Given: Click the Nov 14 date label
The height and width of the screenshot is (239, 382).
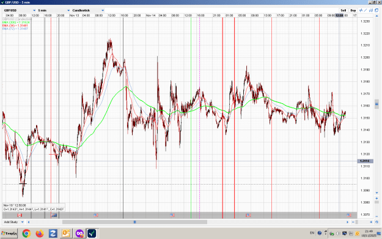Looking at the screenshot, I should (x=150, y=15).
